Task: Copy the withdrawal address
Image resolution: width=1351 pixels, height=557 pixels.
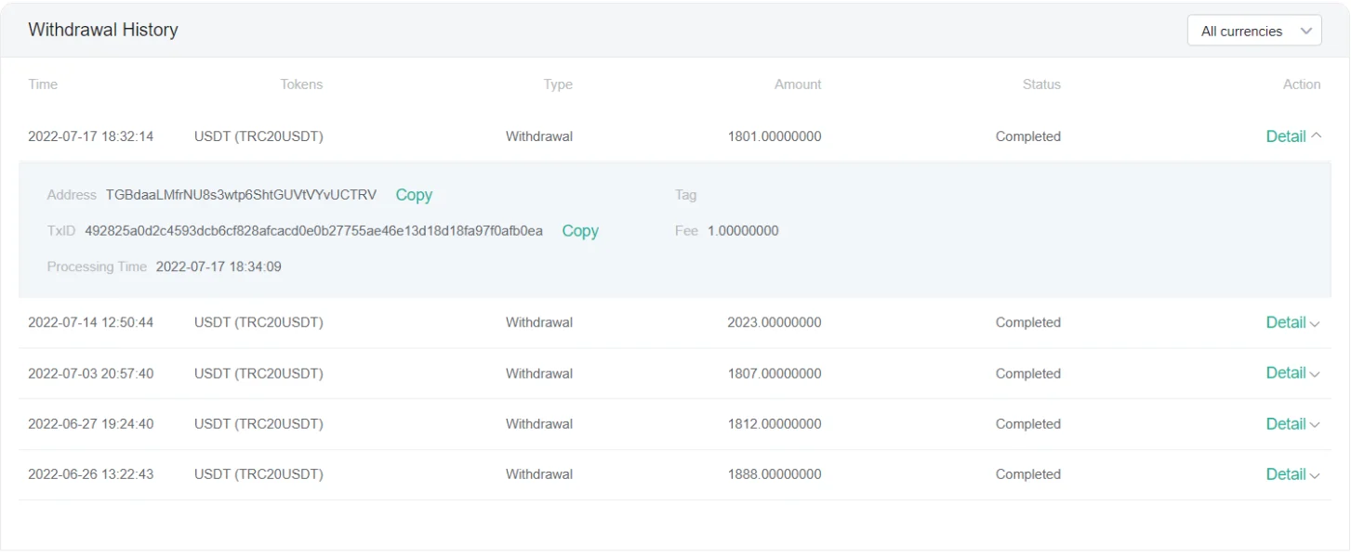Action: (414, 195)
